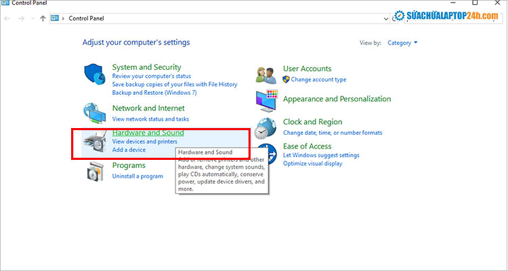Image resolution: width=508 pixels, height=271 pixels.
Task: Open Hardware and Sound category heading
Action: coord(148,133)
